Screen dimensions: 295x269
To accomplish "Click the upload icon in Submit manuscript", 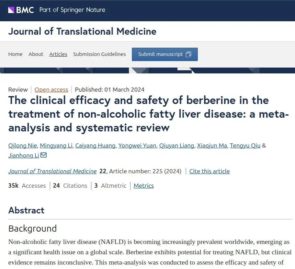I will (x=189, y=54).
